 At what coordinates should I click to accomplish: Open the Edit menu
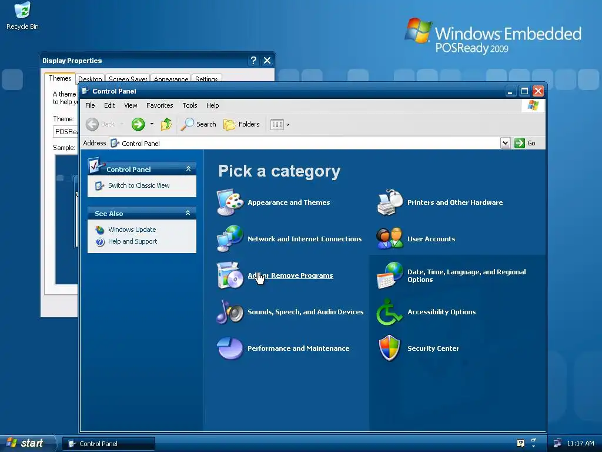(109, 105)
